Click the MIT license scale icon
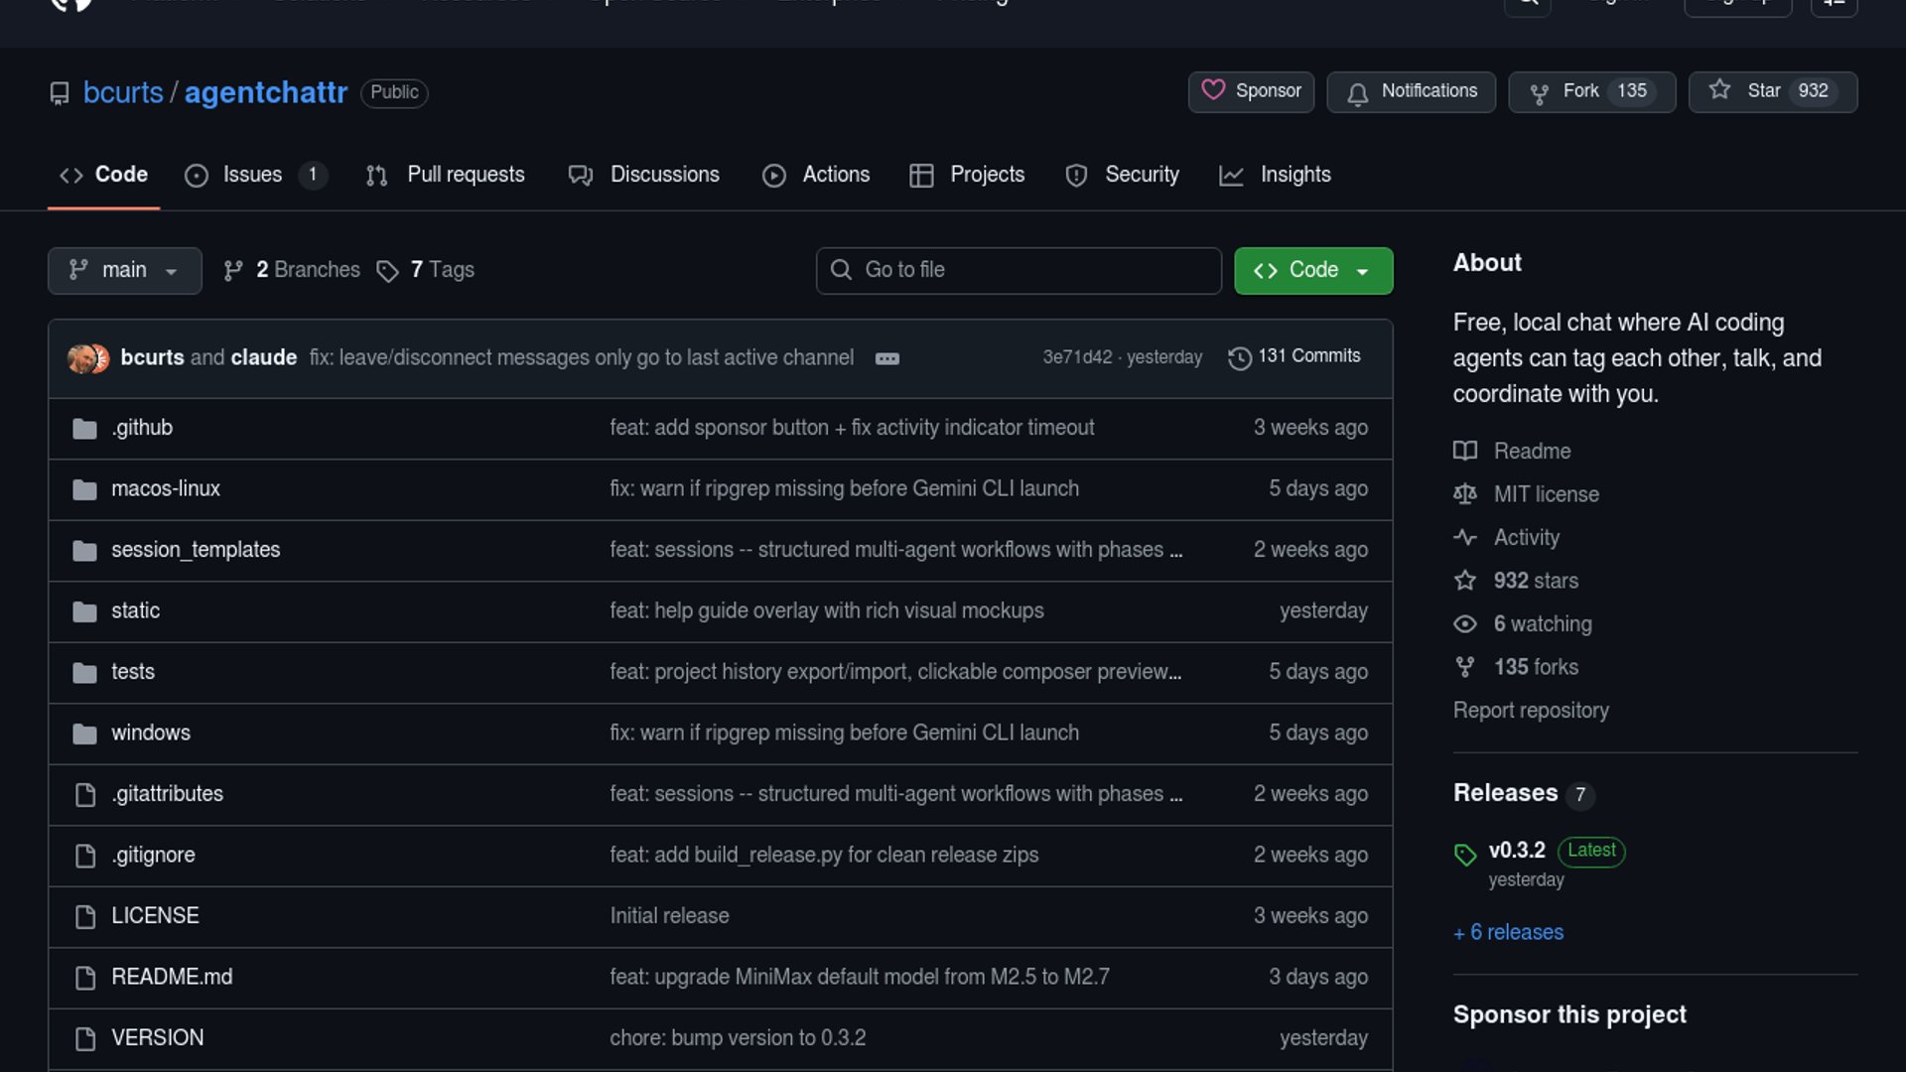 (x=1465, y=494)
